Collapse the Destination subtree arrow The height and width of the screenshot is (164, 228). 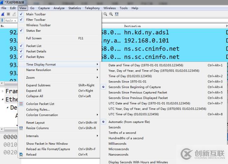tap(7, 107)
